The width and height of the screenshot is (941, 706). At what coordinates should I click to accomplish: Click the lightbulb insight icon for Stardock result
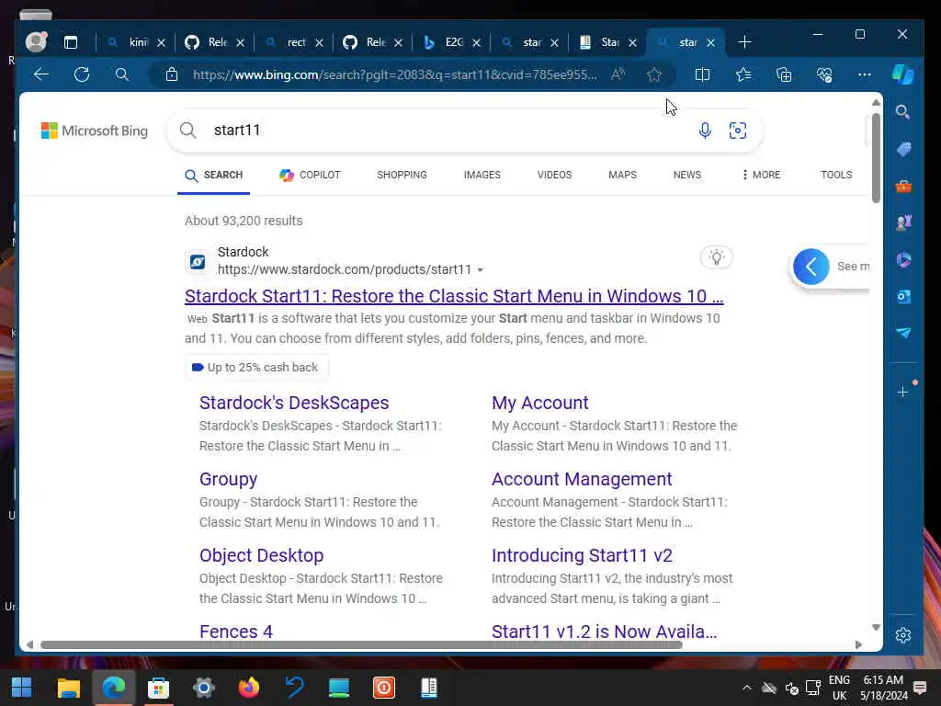716,257
